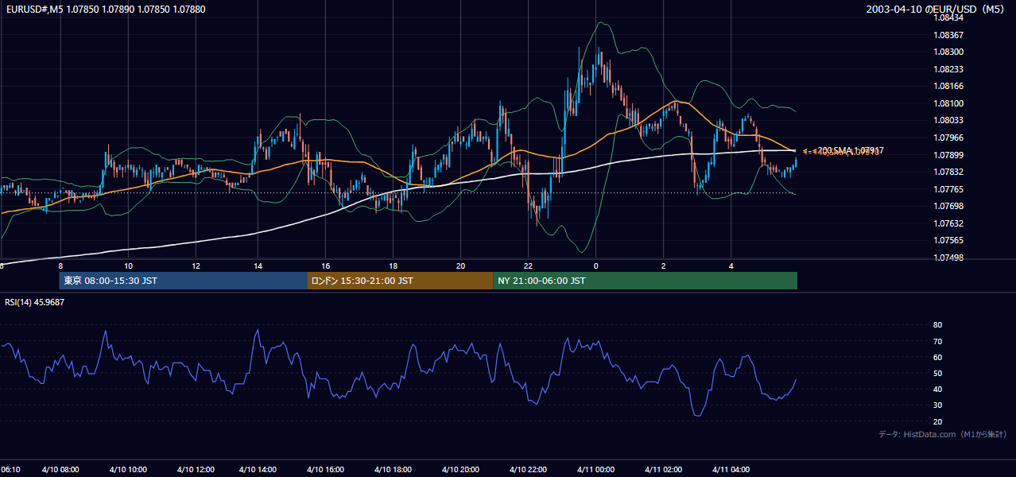Click price axis value 1.07765
The width and height of the screenshot is (1016, 477).
[x=948, y=189]
